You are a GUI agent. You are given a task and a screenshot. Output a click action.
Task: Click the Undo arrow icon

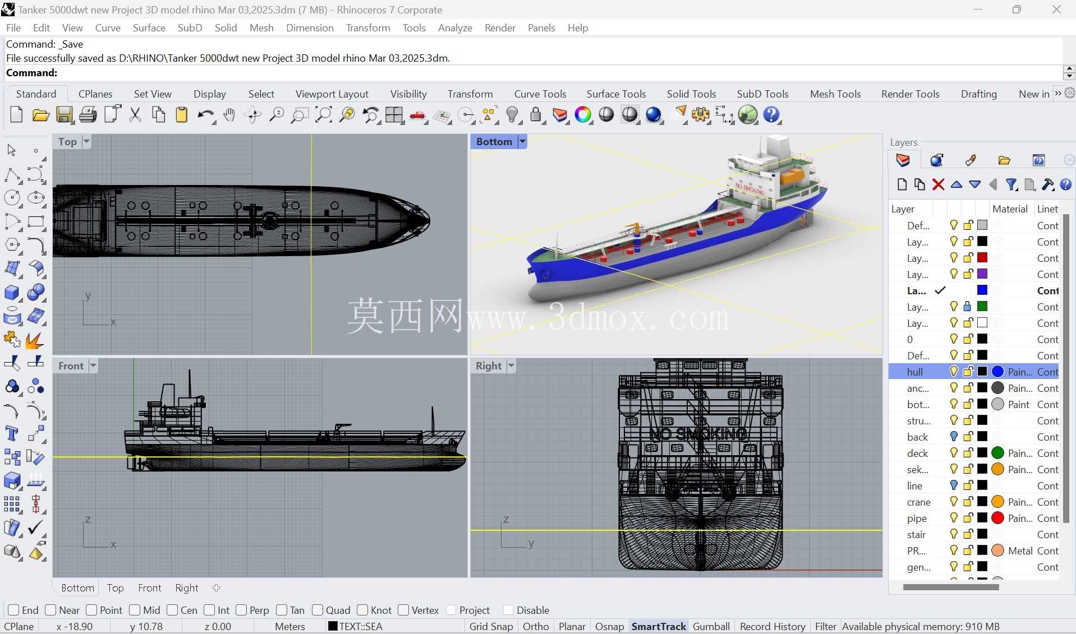[x=205, y=115]
